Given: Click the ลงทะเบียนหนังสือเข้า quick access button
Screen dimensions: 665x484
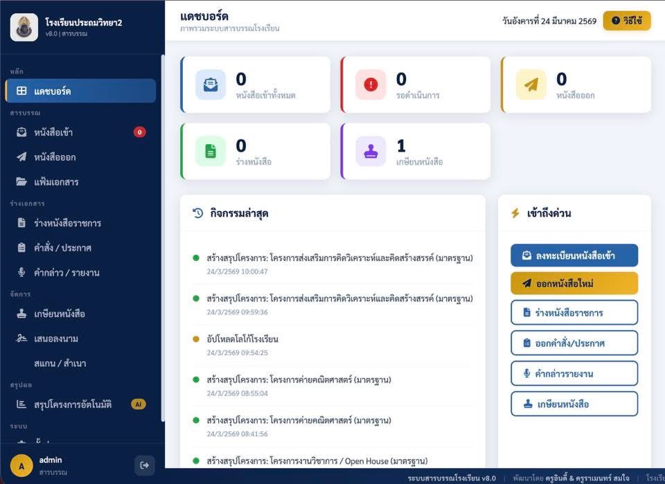Looking at the screenshot, I should pos(574,256).
